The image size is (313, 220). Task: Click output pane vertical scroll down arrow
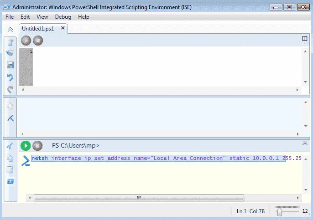click(306, 126)
